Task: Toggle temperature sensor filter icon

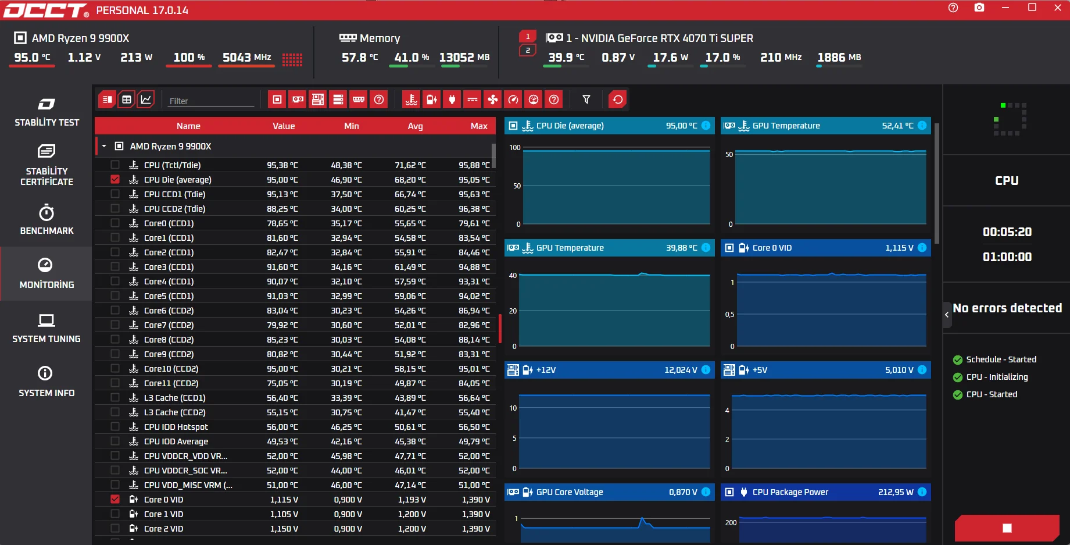Action: [411, 99]
